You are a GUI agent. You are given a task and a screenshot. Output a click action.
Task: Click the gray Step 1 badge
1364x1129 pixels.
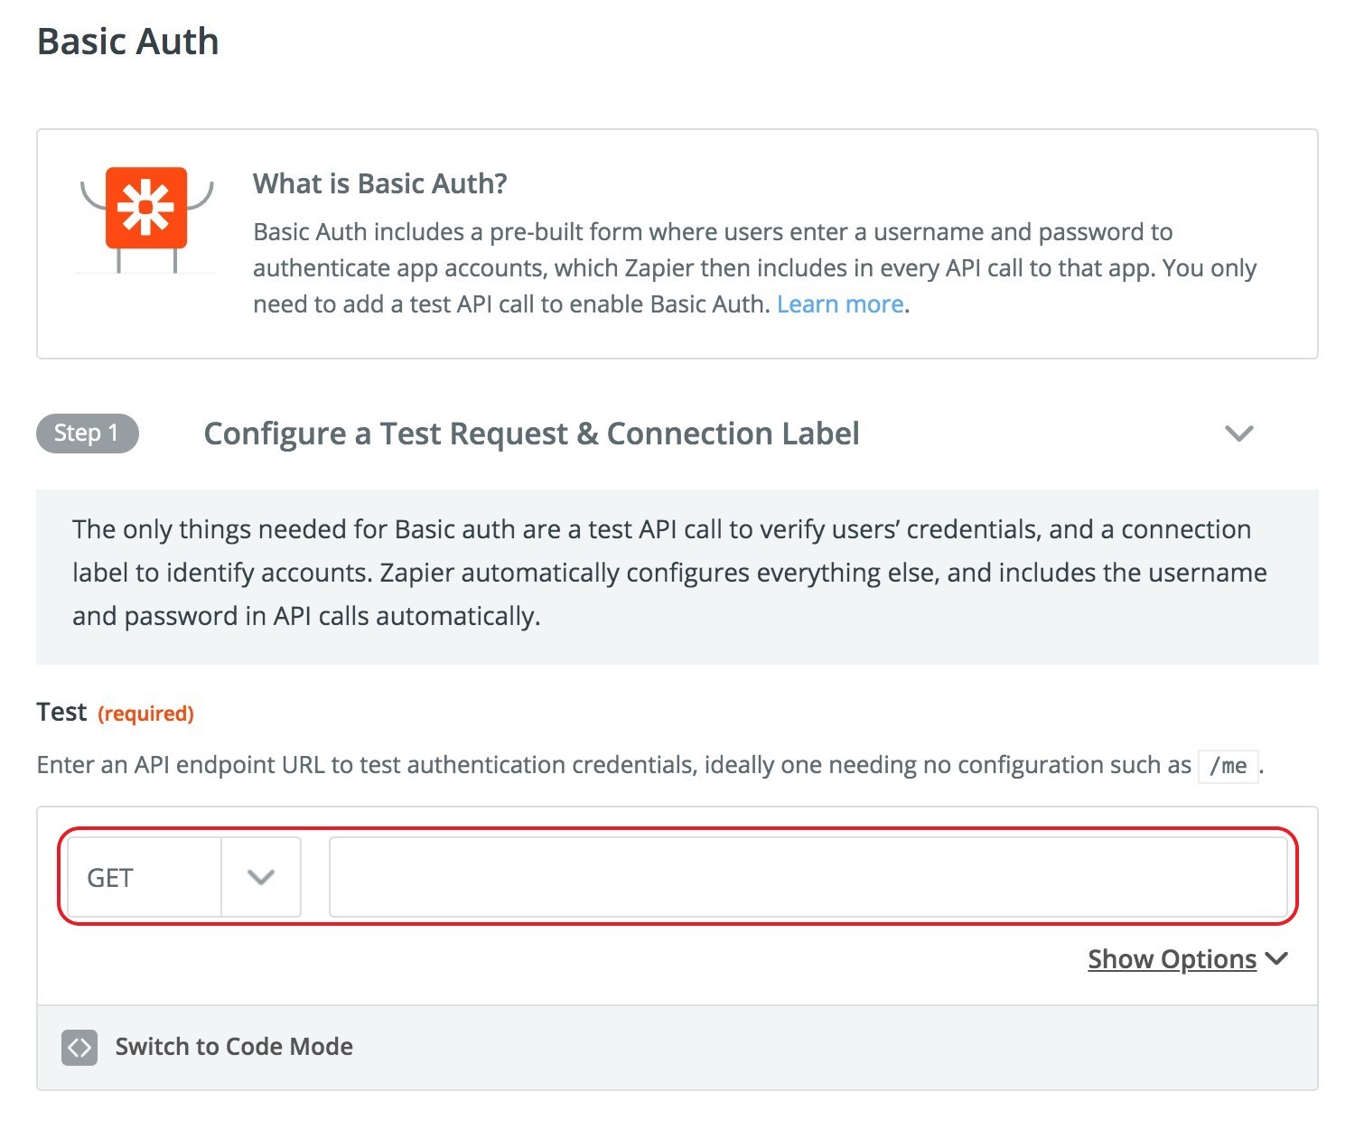[87, 434]
